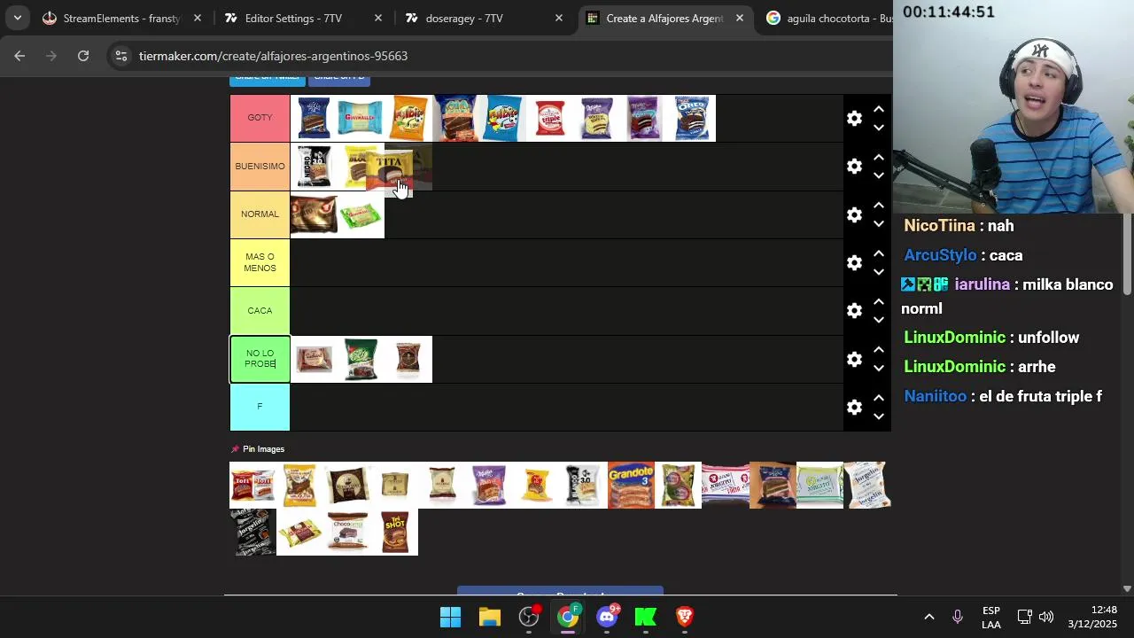Move the MAS O MENOS row up
The height and width of the screenshot is (638, 1134).
[x=878, y=253]
